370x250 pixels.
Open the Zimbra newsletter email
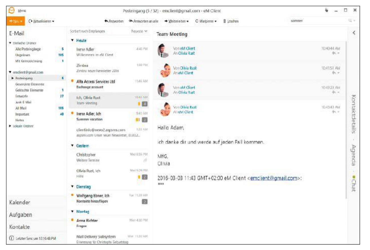(x=109, y=68)
